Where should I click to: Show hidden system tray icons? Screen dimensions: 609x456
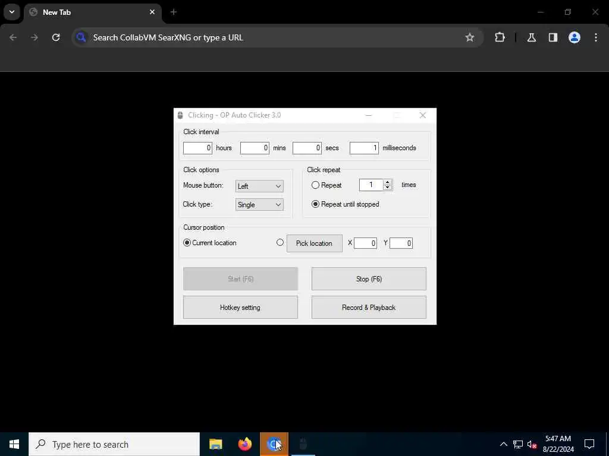(503, 444)
